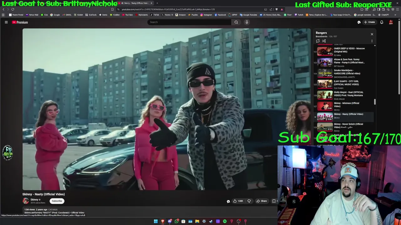Open WhatsApp from the taskbar
401x225 pixels.
click(177, 221)
